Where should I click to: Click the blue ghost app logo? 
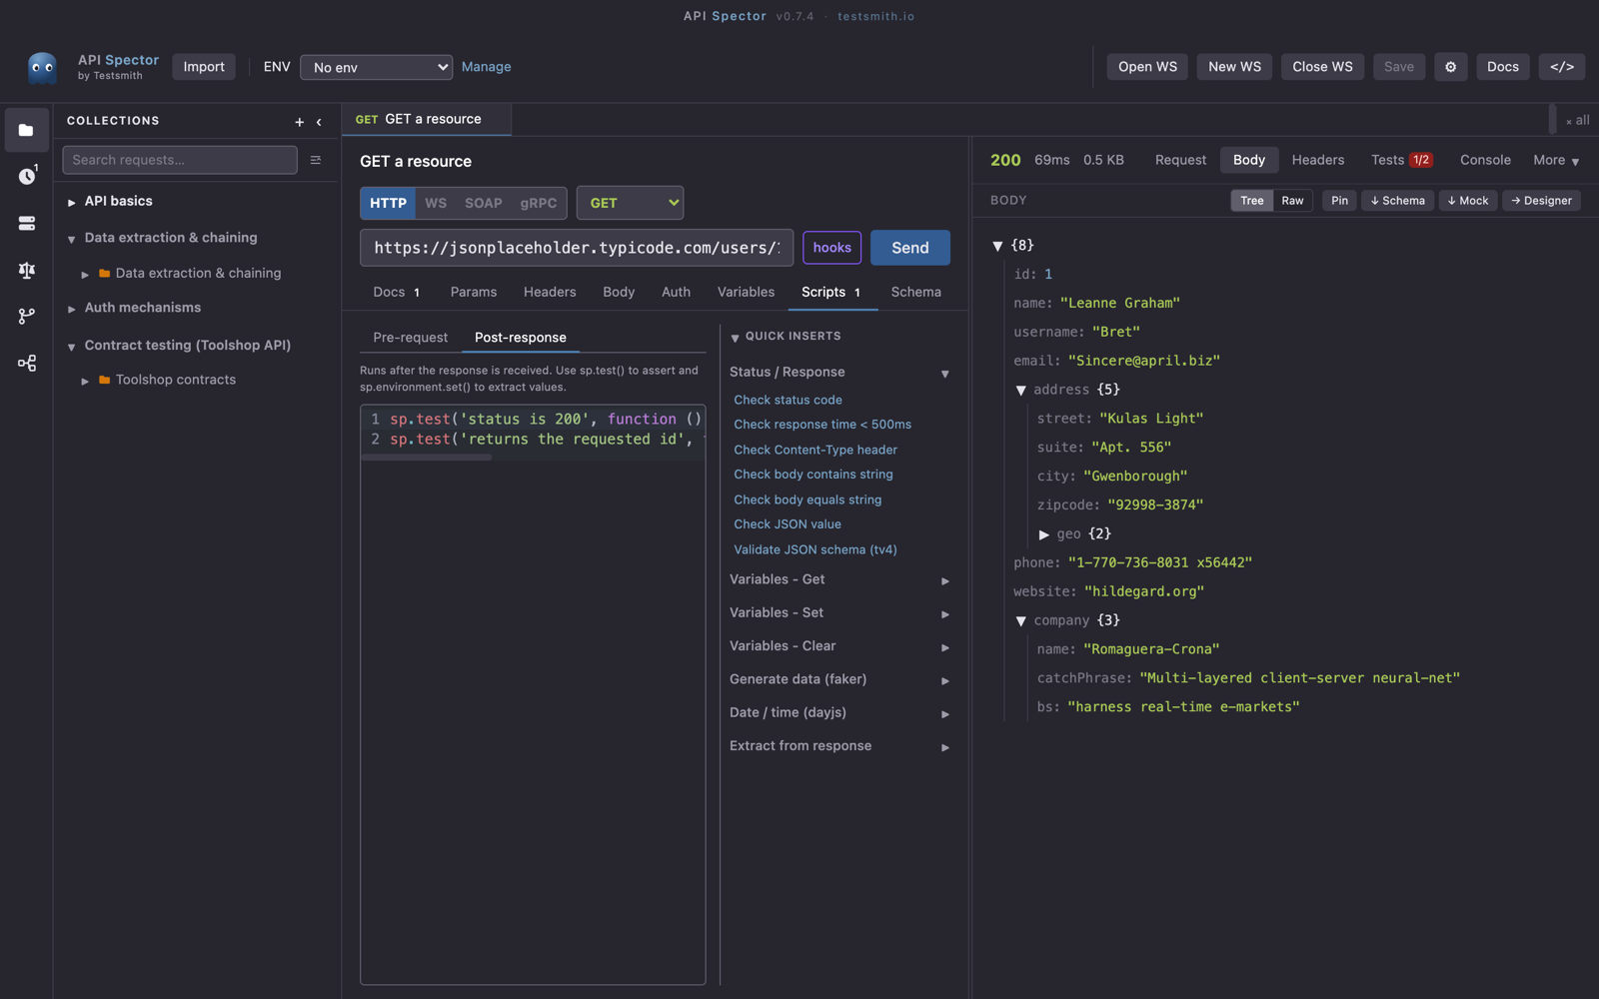point(42,67)
